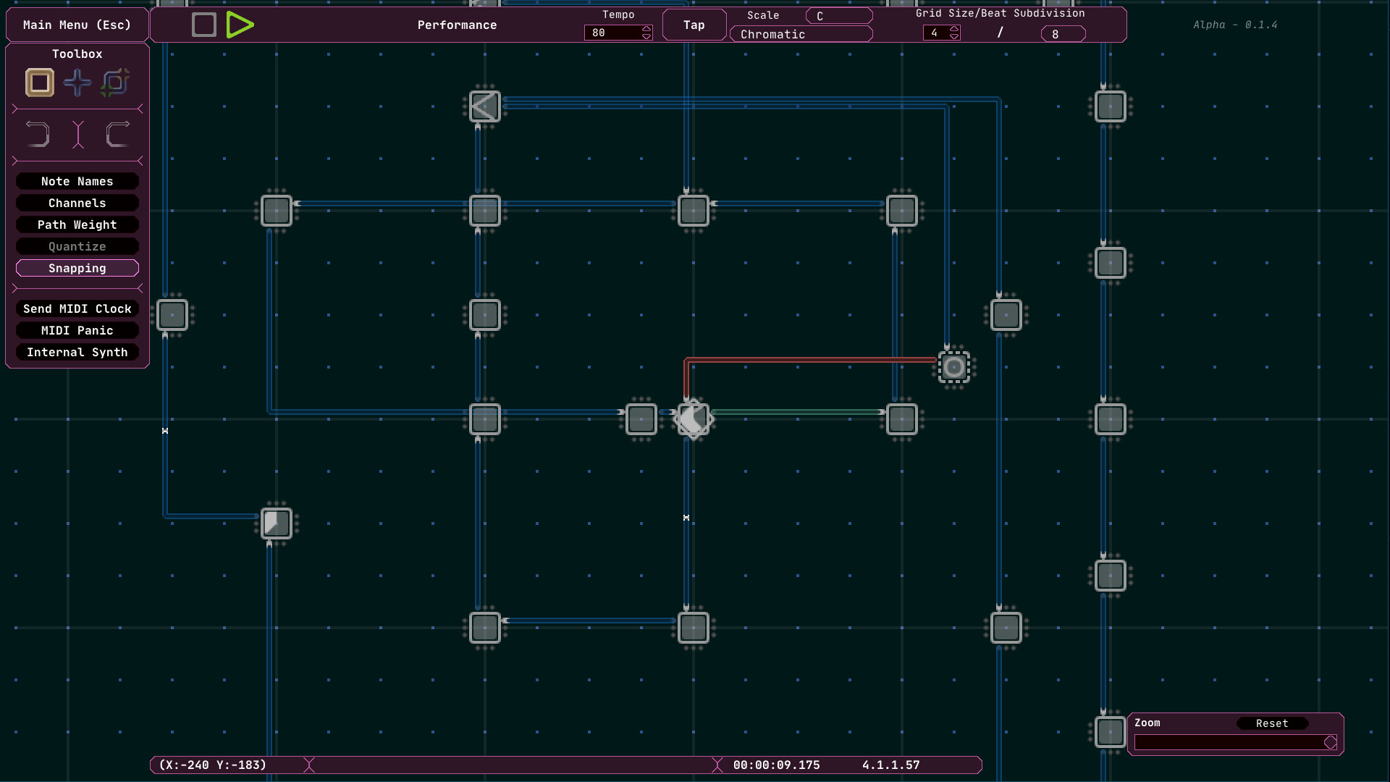The height and width of the screenshot is (782, 1390).
Task: Select the path creation tool in the Toolbox
Action: 77,83
